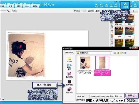
Task: Click the 打开(O) button in the dialog
Action: [131, 95]
